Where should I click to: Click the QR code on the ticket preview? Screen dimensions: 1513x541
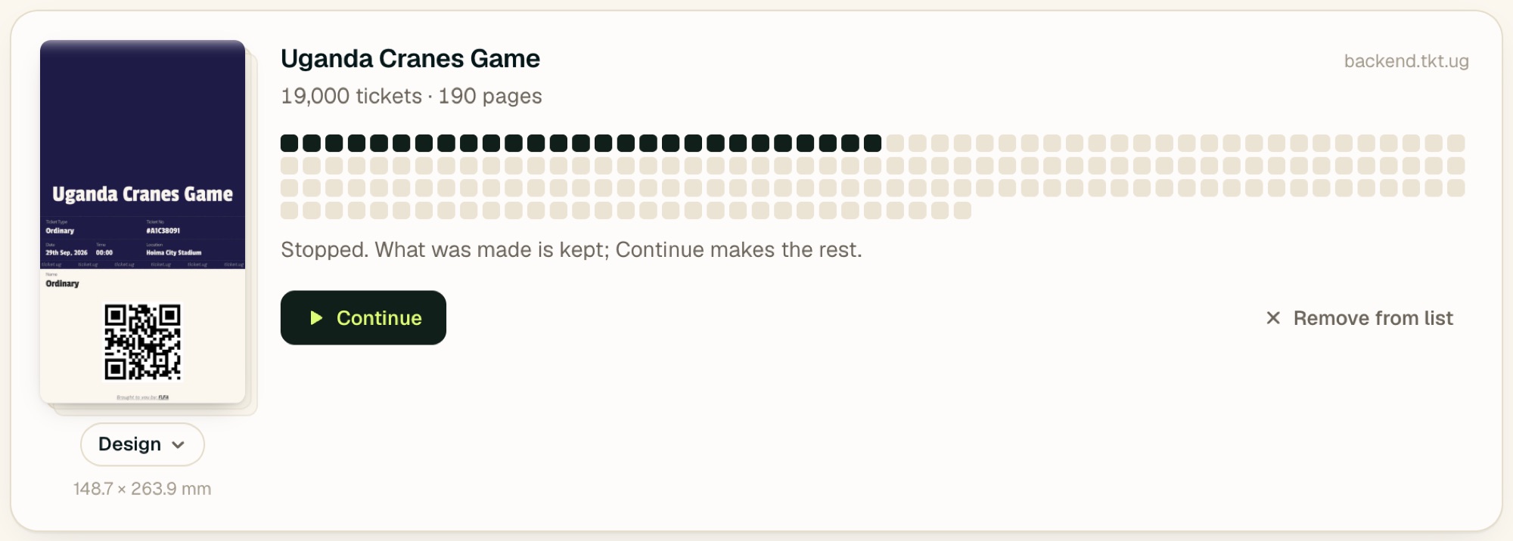tap(143, 342)
